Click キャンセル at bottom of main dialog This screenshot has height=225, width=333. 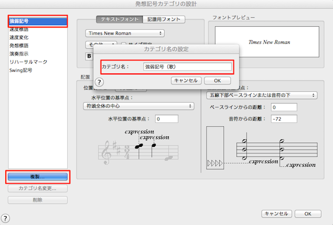click(277, 214)
